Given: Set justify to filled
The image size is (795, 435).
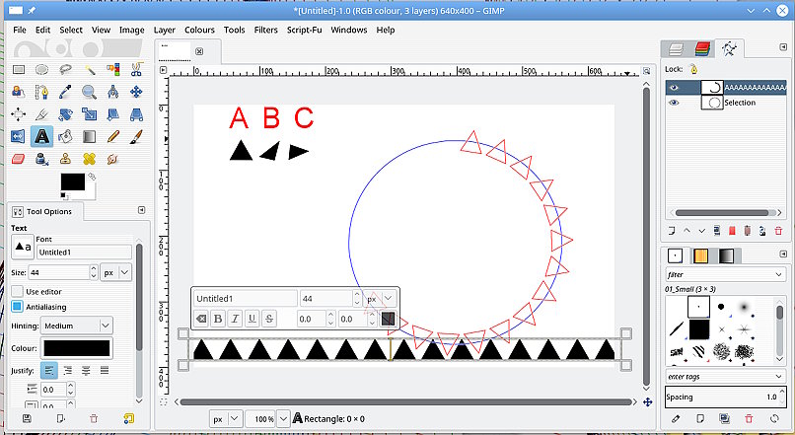Looking at the screenshot, I should [105, 371].
